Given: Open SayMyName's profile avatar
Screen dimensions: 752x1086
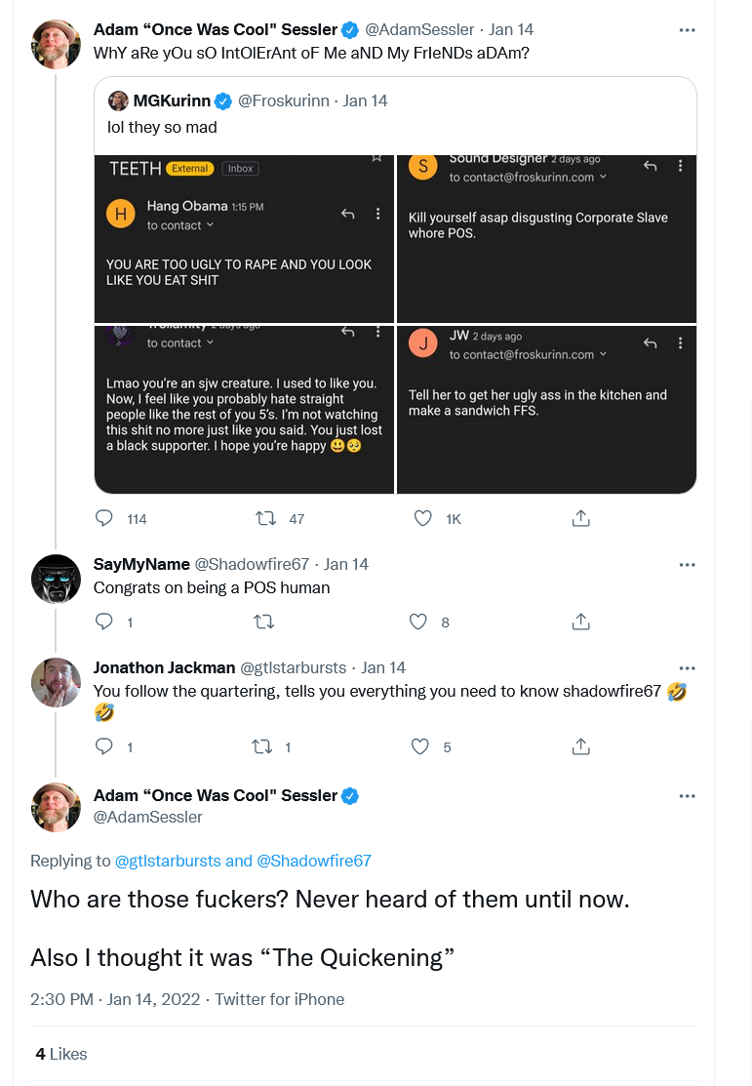Looking at the screenshot, I should [x=57, y=579].
